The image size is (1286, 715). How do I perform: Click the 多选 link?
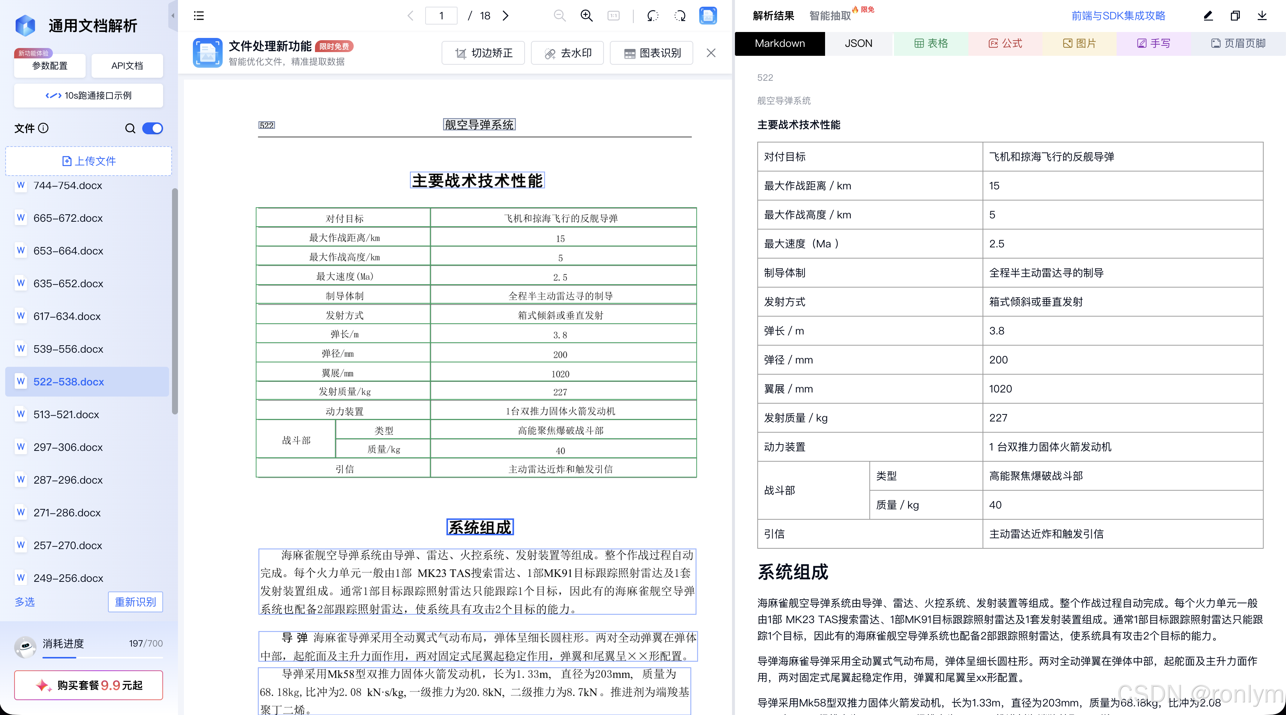tap(25, 602)
